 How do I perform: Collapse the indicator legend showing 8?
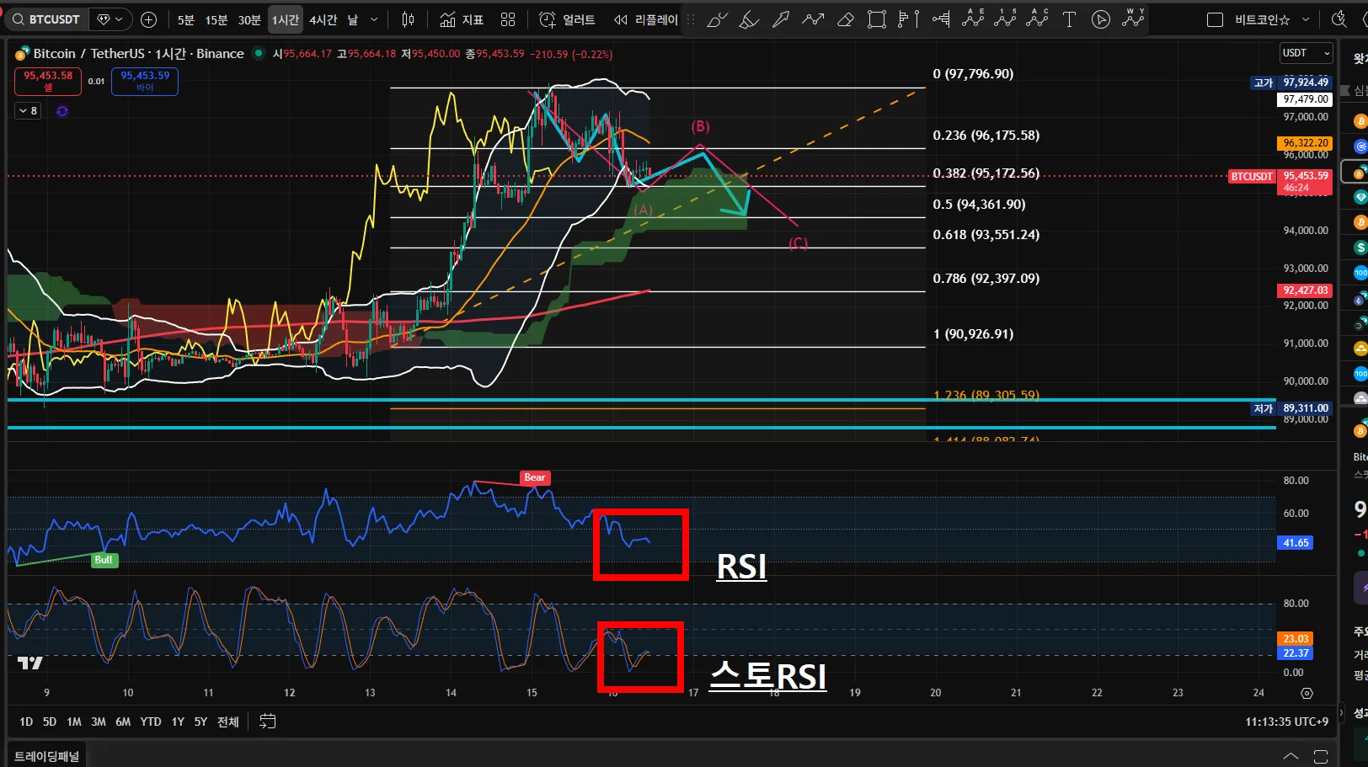[x=28, y=110]
